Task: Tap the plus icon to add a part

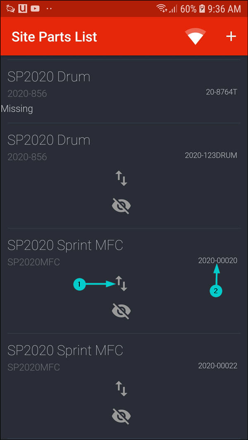Action: coord(231,36)
